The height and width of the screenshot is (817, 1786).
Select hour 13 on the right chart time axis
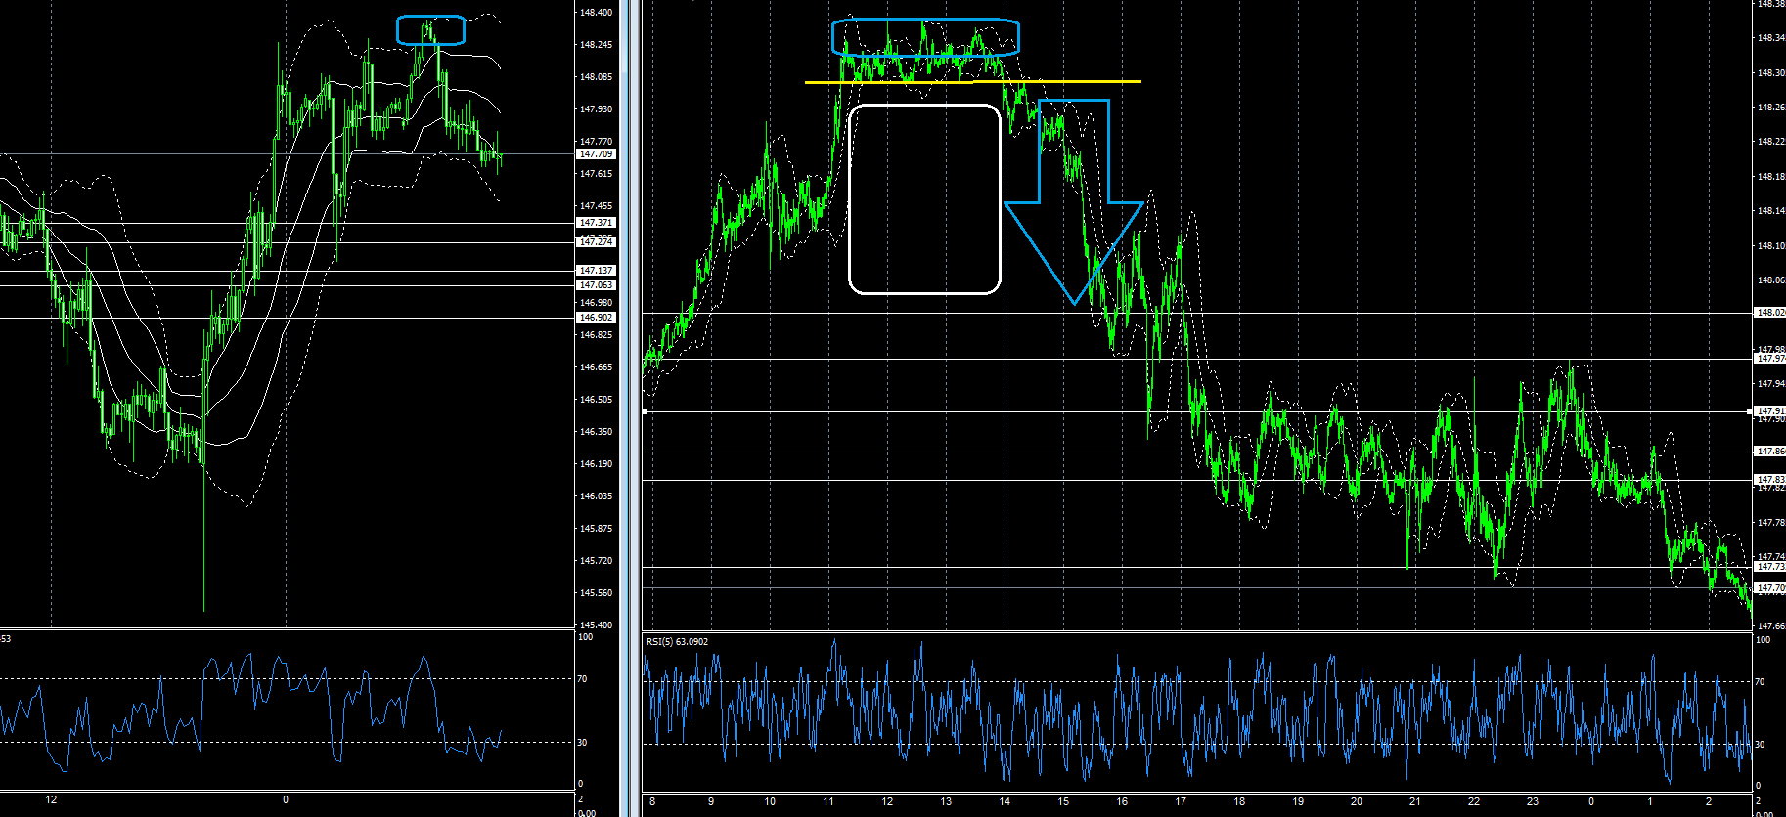pyautogui.click(x=946, y=801)
